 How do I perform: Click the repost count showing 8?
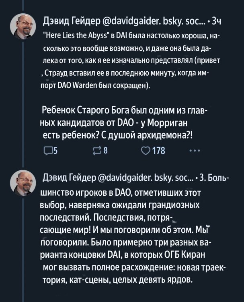coord(105,151)
